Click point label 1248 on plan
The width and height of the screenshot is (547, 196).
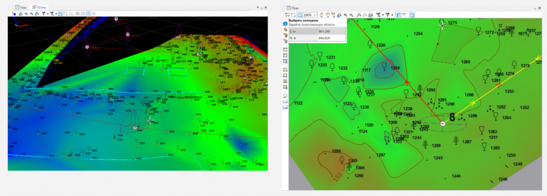tap(503, 179)
